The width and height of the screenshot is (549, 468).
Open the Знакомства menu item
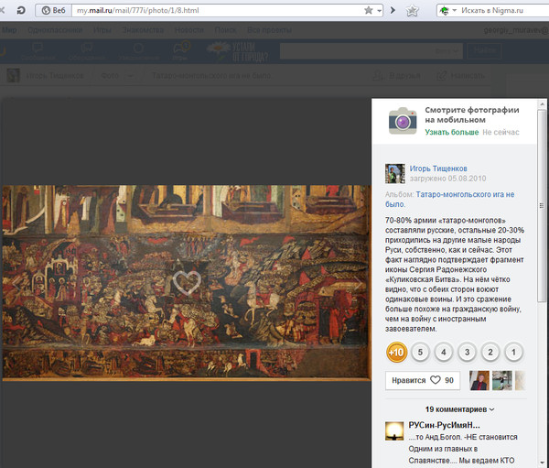tap(143, 30)
